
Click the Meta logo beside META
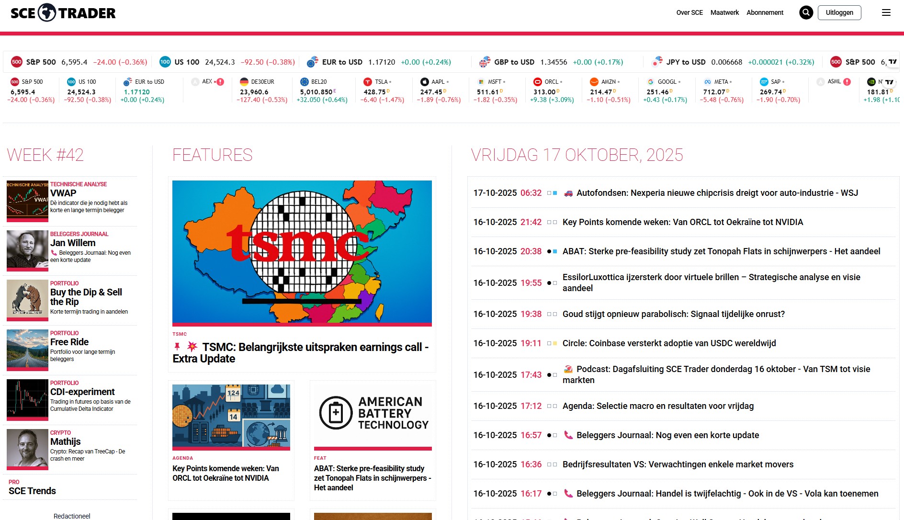point(707,82)
